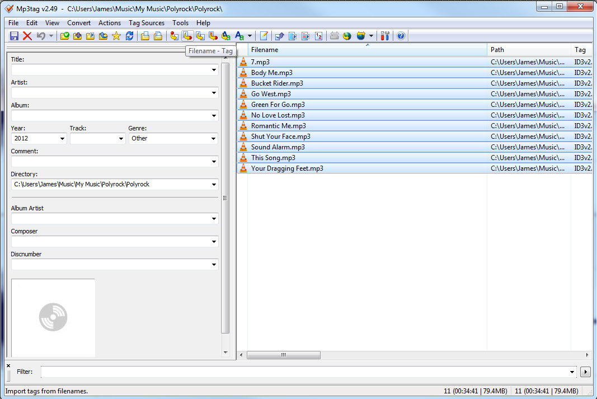Open help using the blue question mark icon

coord(401,36)
